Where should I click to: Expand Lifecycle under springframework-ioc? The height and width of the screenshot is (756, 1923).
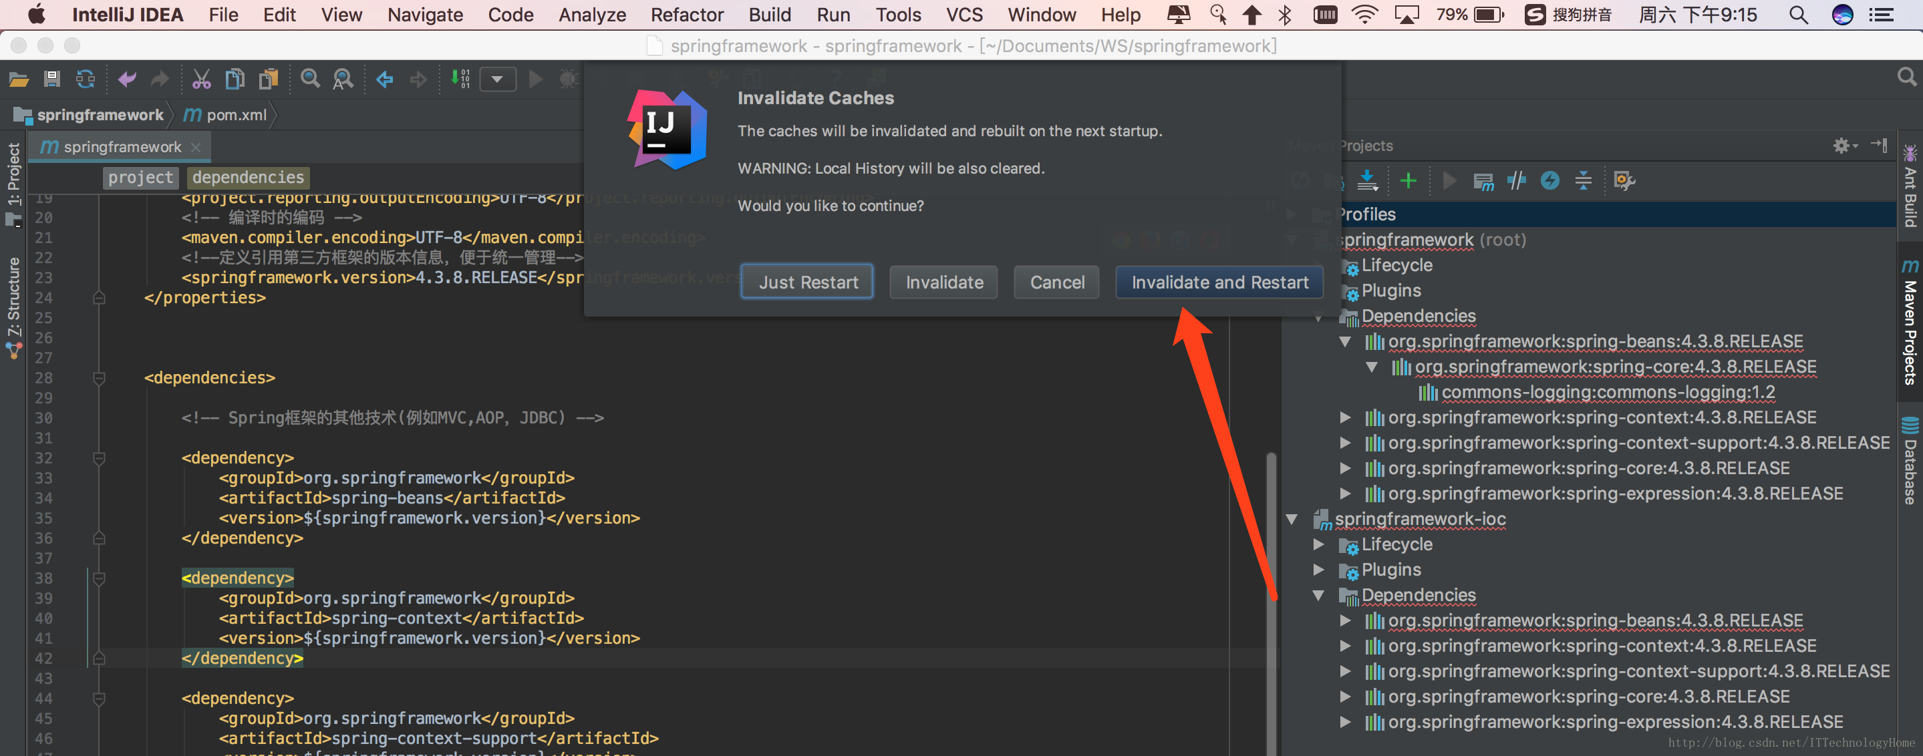click(x=1318, y=545)
